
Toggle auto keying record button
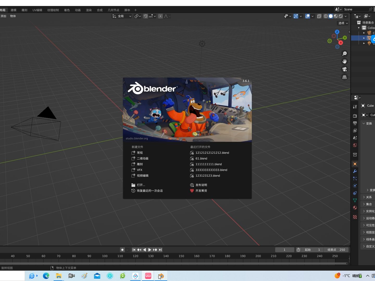tap(122, 250)
